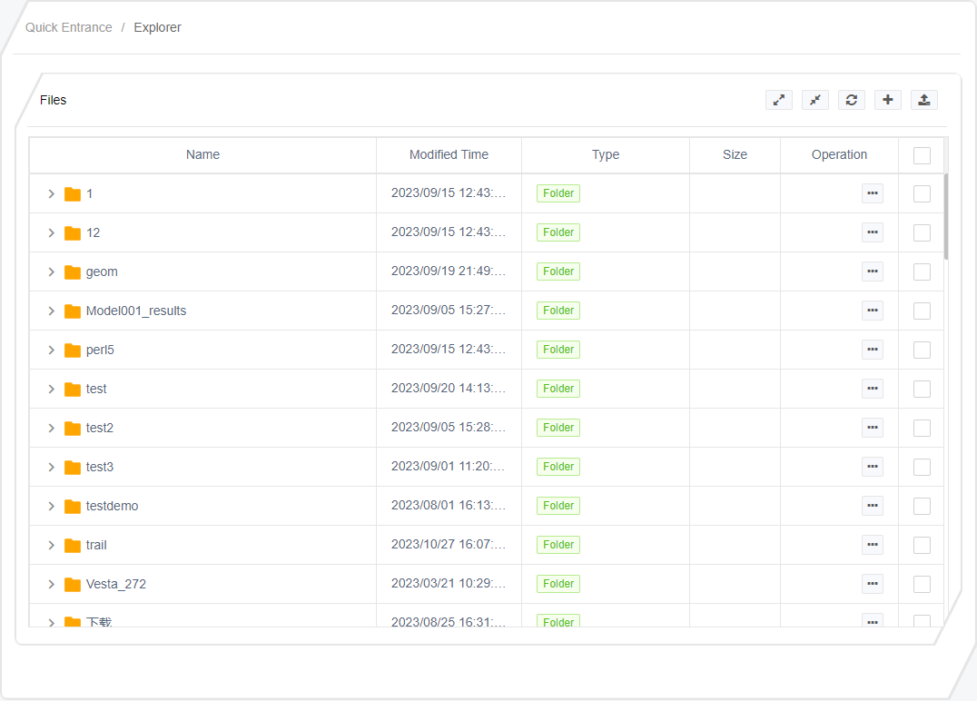Toggle the select-all checkbox in header
Screen dimensions: 977x701
(922, 155)
